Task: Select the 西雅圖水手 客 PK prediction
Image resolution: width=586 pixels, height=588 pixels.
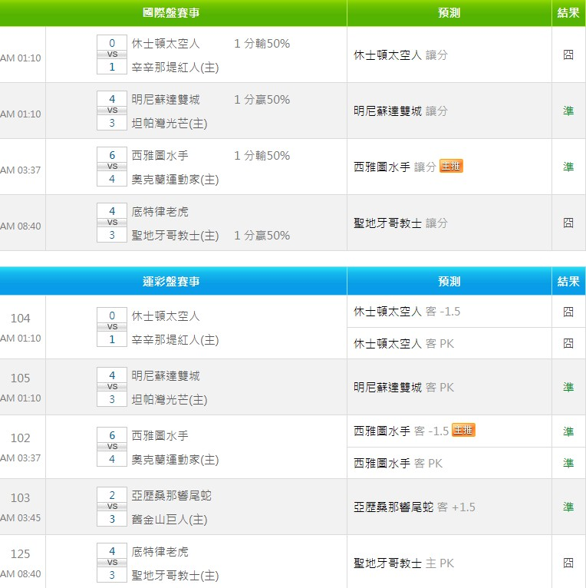Action: [x=398, y=464]
